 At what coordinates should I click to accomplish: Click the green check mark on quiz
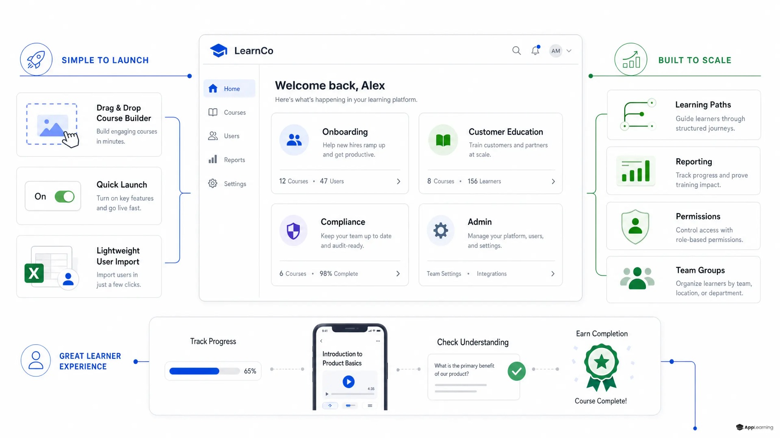pos(517,371)
